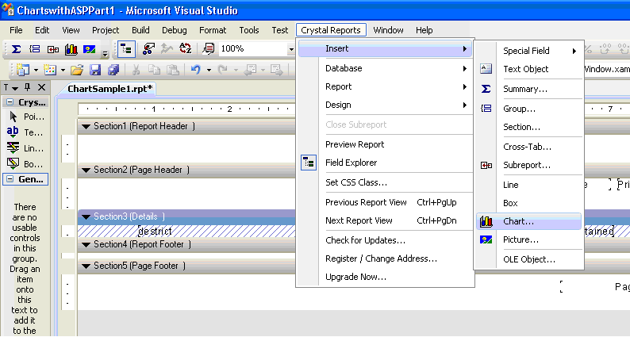Open the New Project dropdown arrow

pyautogui.click(x=36, y=71)
